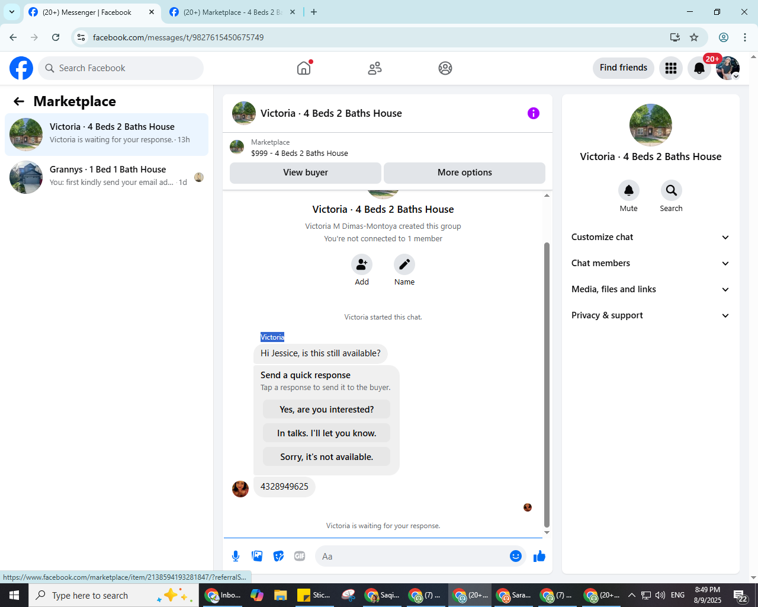Open File Explorer from taskbar
The height and width of the screenshot is (607, 758).
click(x=280, y=595)
